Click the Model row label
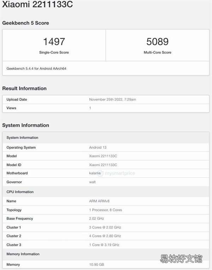Image resolution: width=212 pixels, height=270 pixels. coord(12,156)
